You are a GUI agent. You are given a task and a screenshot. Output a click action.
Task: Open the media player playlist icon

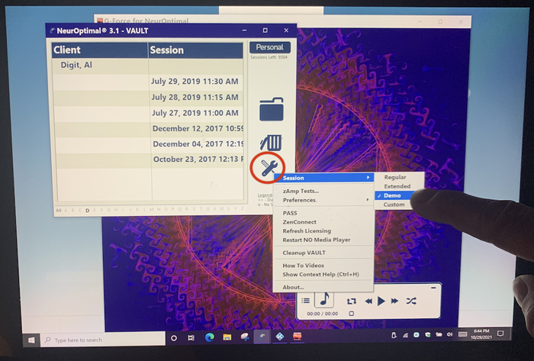305,301
